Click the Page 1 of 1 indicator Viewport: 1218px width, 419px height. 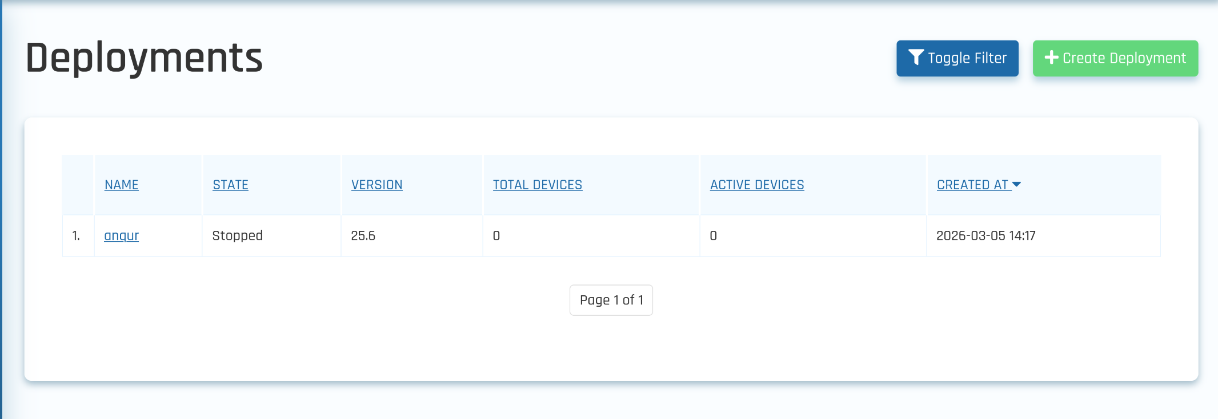(x=611, y=300)
